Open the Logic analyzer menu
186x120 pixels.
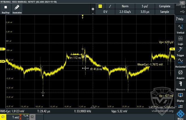pyautogui.click(x=180, y=40)
